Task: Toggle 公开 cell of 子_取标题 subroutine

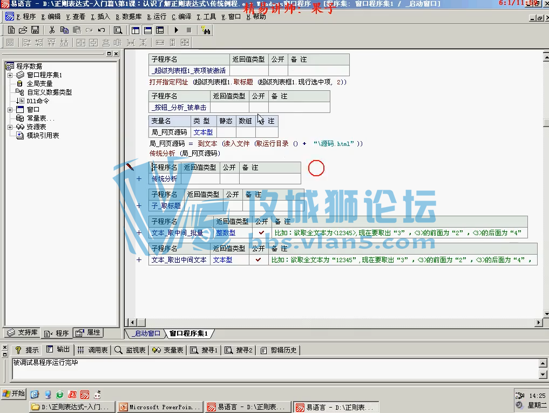Action: (x=233, y=206)
